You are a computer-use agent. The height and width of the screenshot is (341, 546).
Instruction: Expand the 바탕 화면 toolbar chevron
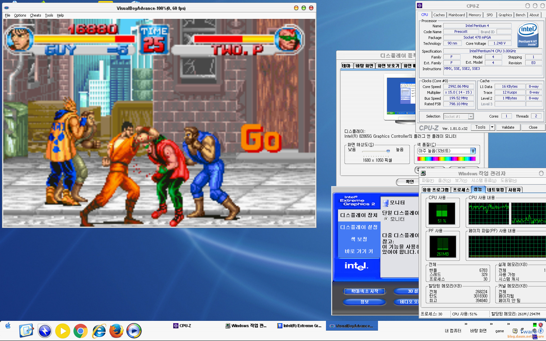(491, 324)
